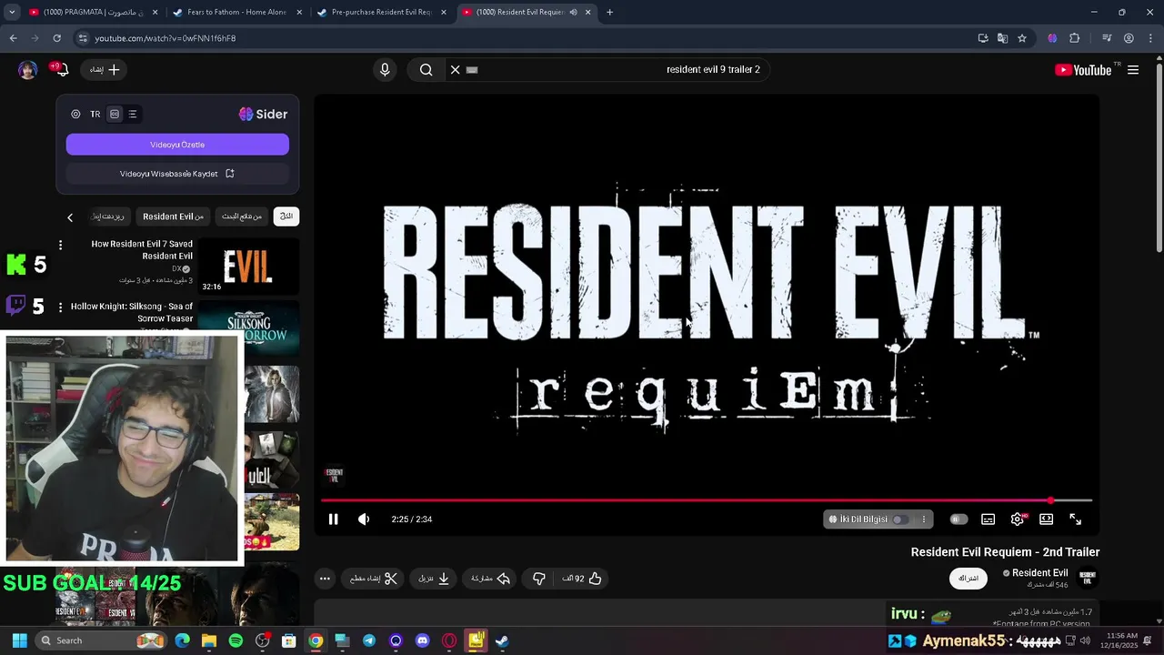
Task: Clear the search query with X
Action: [456, 70]
